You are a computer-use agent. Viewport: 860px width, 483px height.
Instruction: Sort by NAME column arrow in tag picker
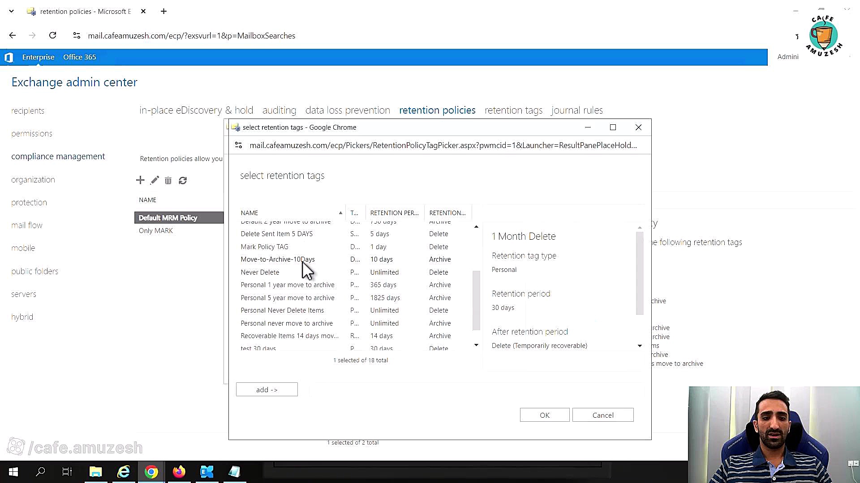tap(340, 213)
